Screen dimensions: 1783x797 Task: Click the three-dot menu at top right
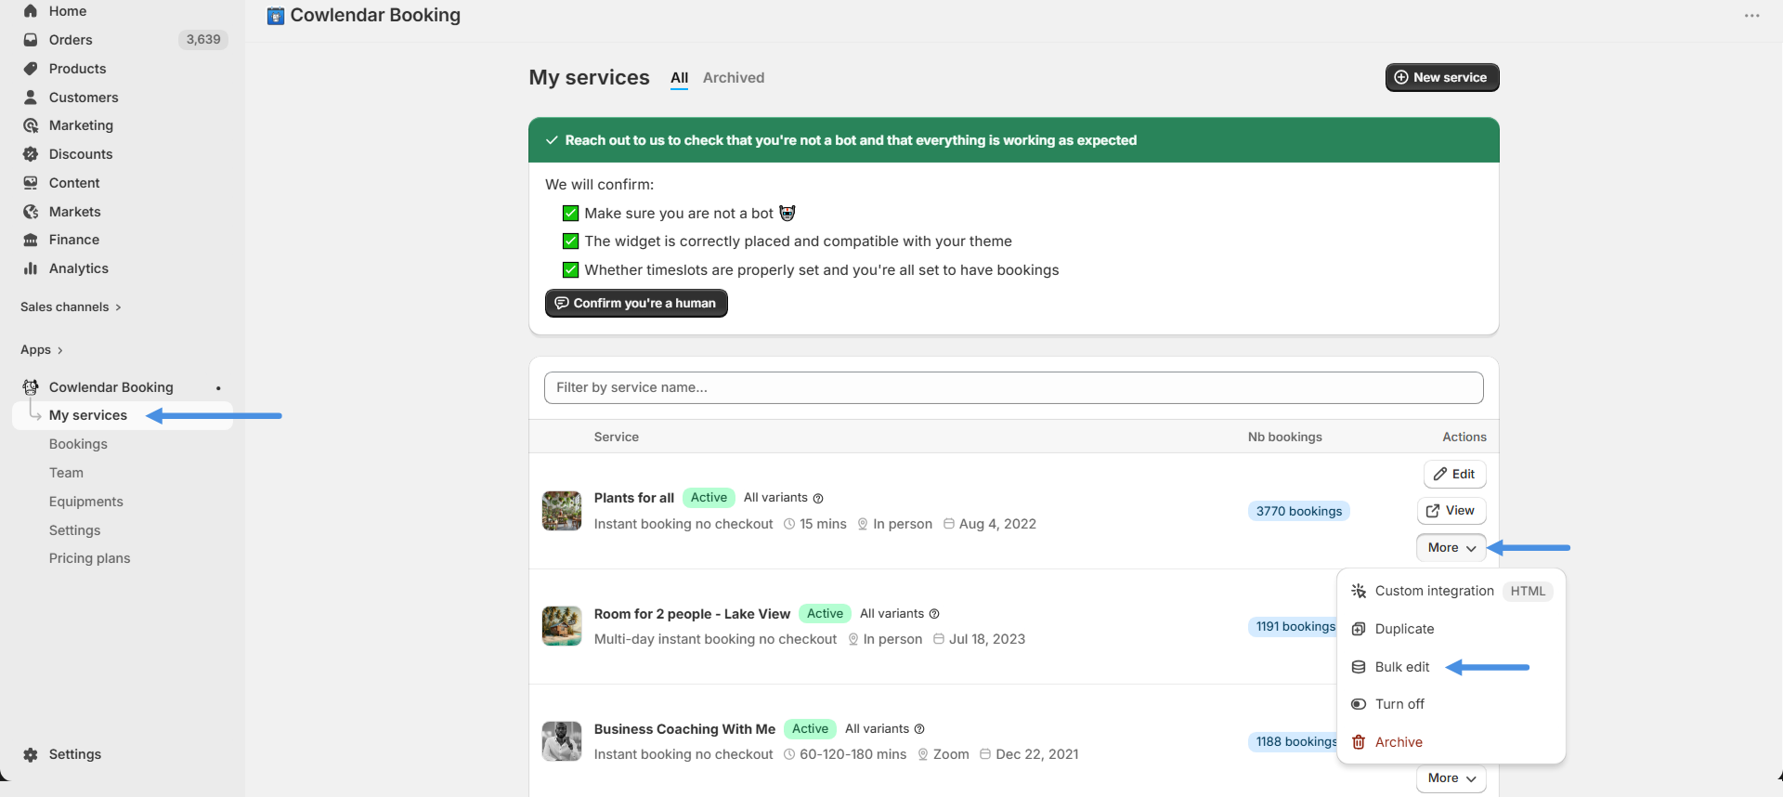(x=1751, y=16)
